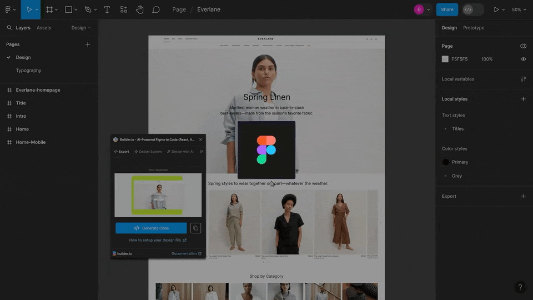Open the plugin Design System tab
533x300 pixels.
[148, 151]
